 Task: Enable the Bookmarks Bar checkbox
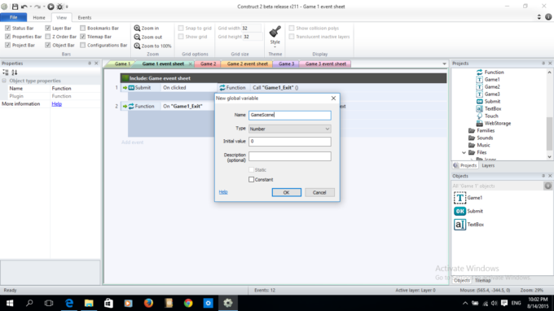coord(82,28)
